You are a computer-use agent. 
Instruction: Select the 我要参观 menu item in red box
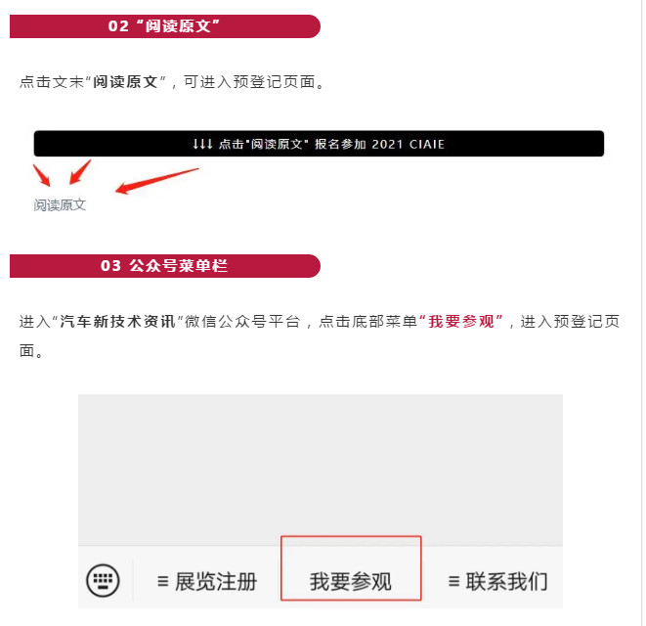coord(351,568)
